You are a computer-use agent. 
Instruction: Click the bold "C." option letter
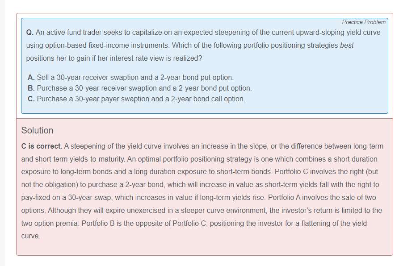pos(31,99)
